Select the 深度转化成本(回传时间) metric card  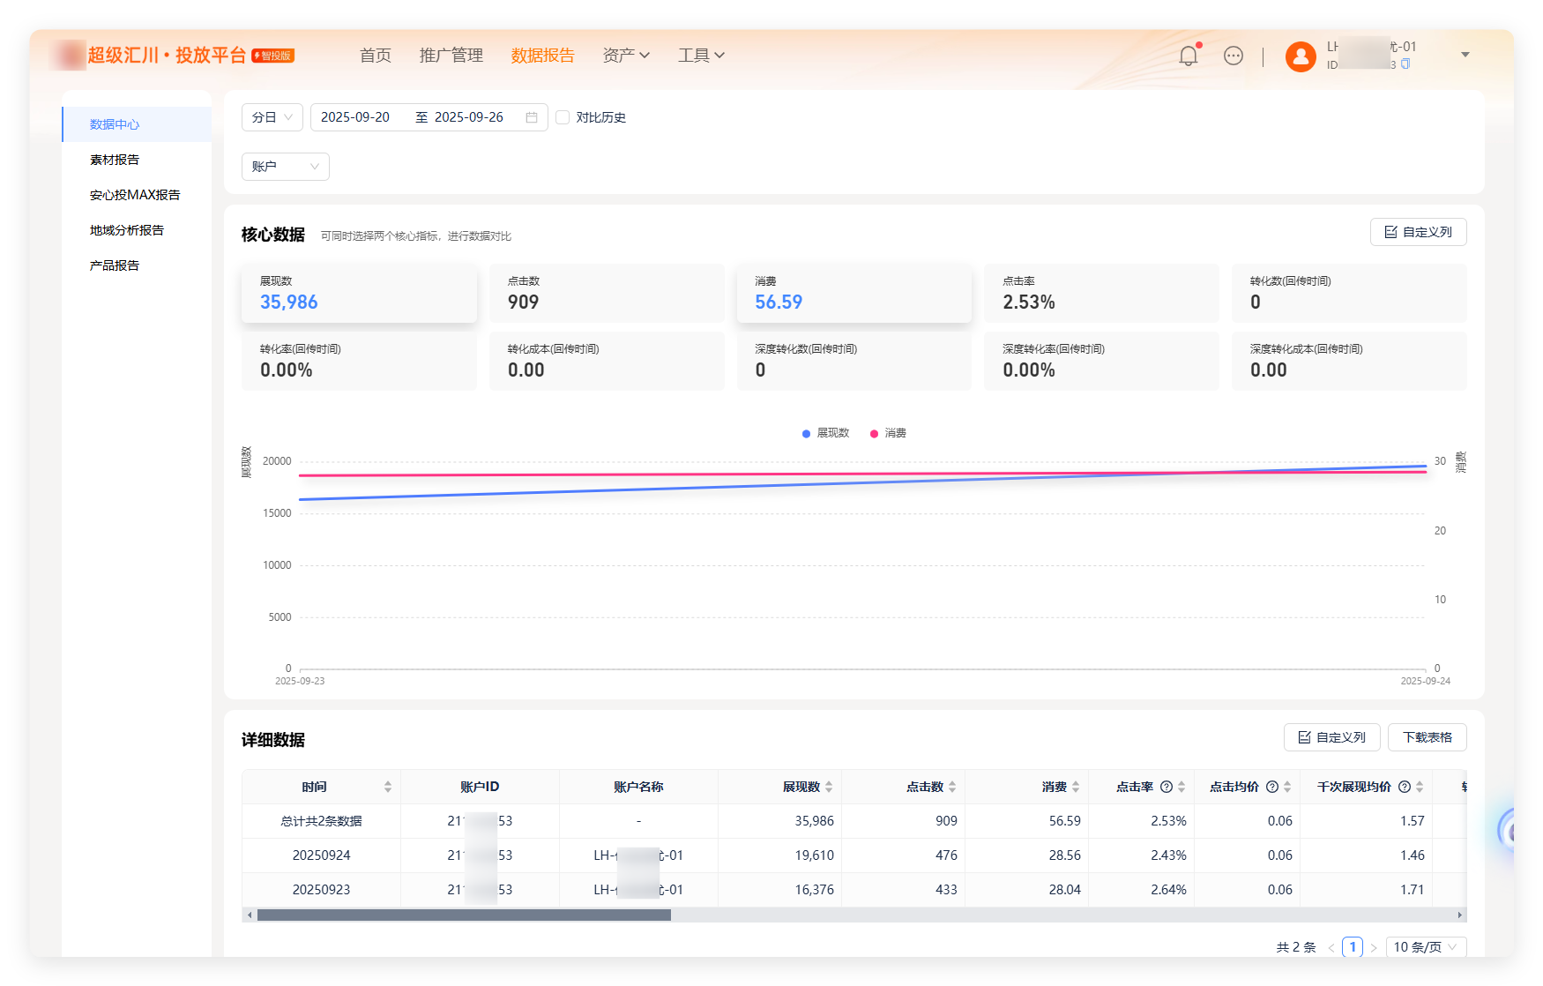point(1349,361)
